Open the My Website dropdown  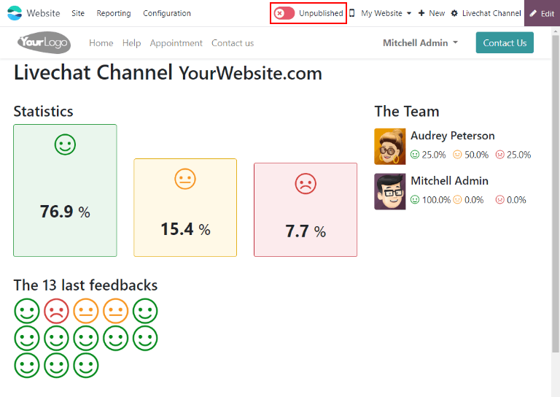pyautogui.click(x=386, y=13)
